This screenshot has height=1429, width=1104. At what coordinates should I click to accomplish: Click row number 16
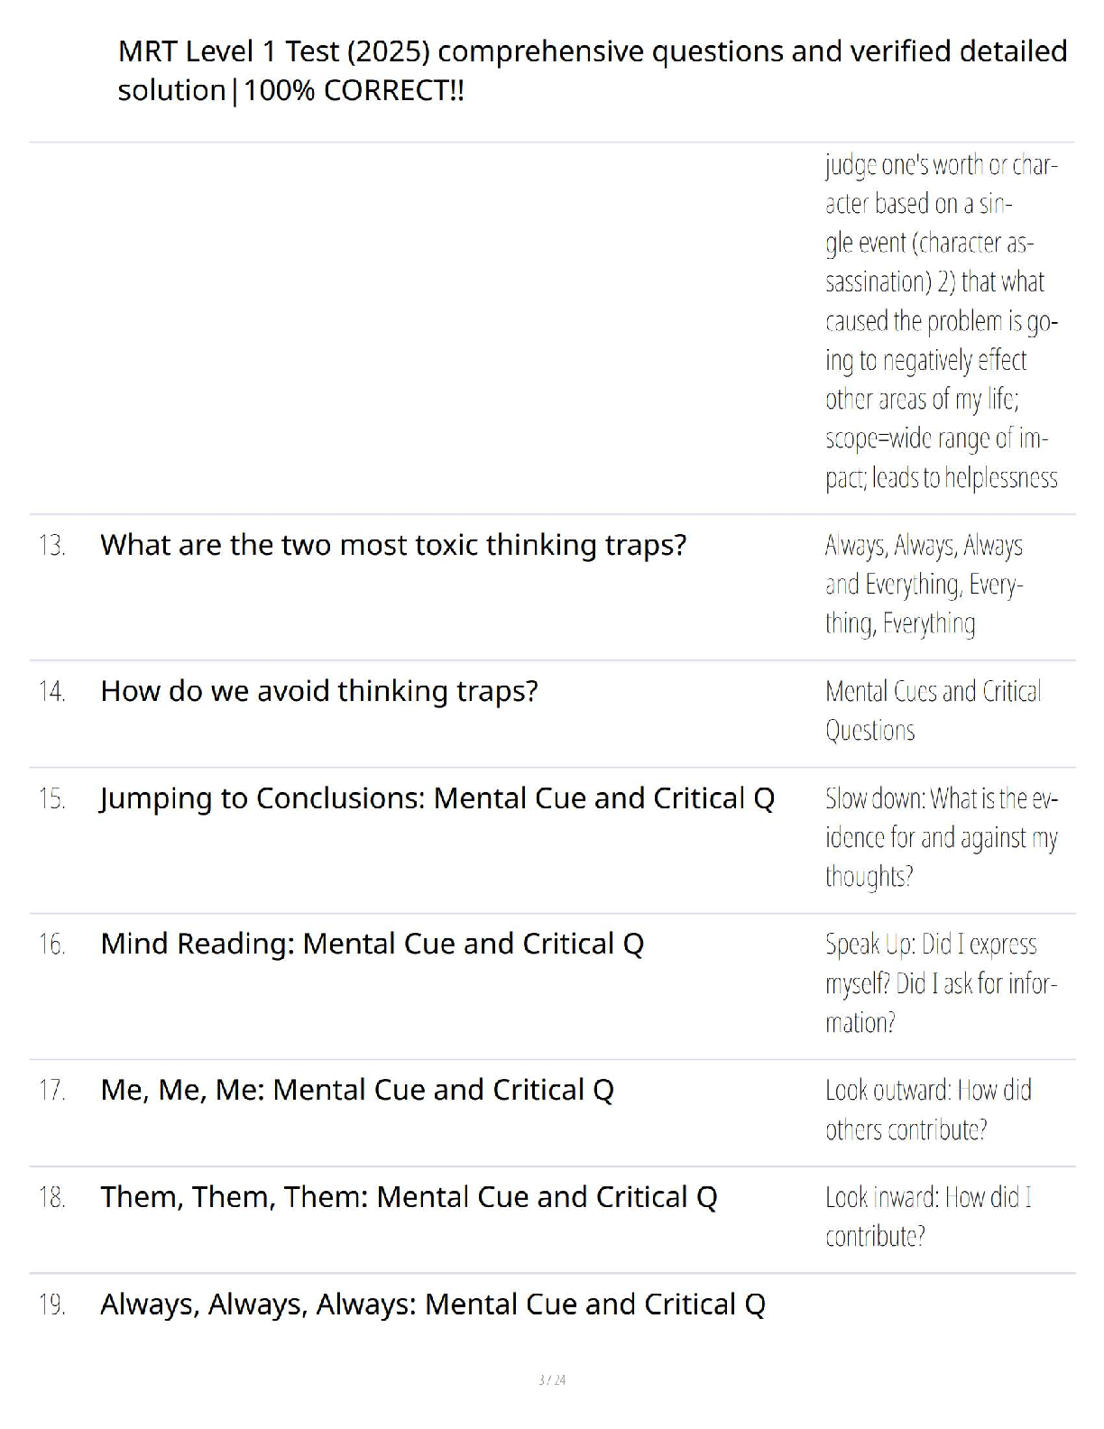(52, 945)
